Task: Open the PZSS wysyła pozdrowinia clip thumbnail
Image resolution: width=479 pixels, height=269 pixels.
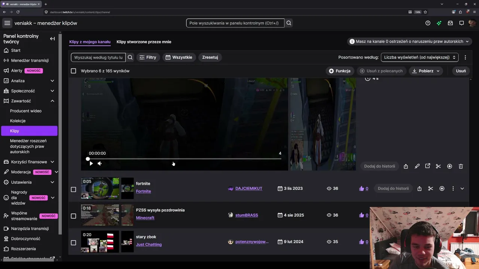Action: point(100,215)
